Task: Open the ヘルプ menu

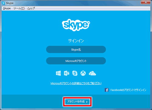Action: [x=31, y=8]
